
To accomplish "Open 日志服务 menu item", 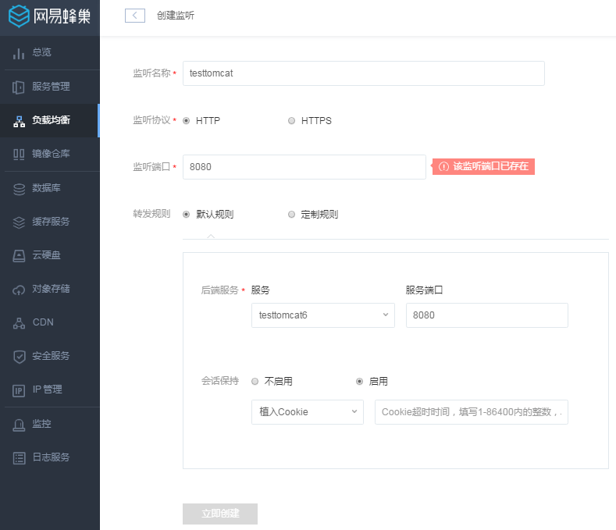I will pos(50,457).
